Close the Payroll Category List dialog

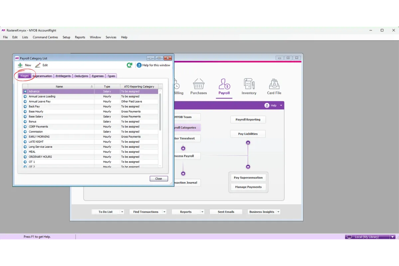click(x=159, y=179)
